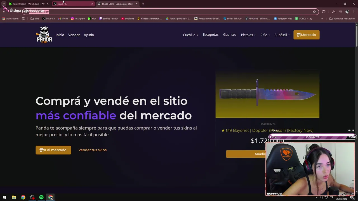358x201 pixels.
Task: Click the page vertical scrollbar
Action: point(357,36)
